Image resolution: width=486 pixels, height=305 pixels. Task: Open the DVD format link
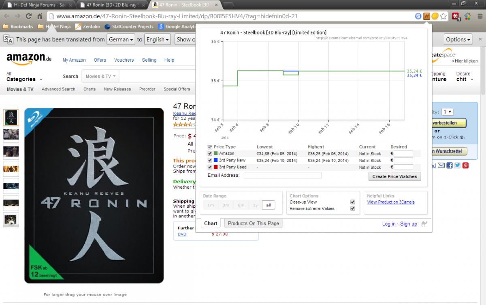(x=182, y=234)
